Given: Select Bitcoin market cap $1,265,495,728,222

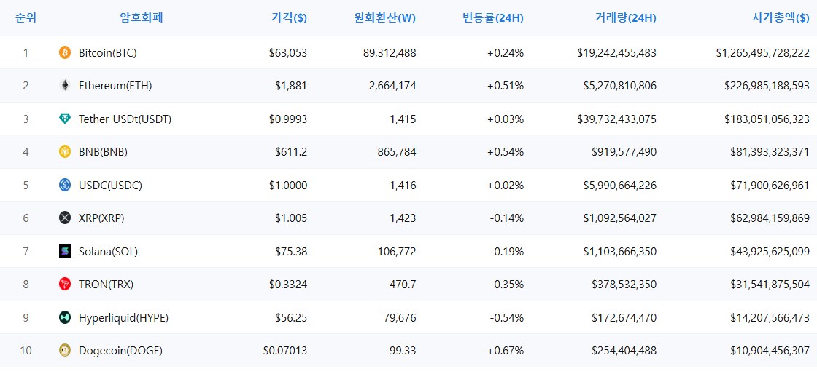Looking at the screenshot, I should pyautogui.click(x=763, y=52).
